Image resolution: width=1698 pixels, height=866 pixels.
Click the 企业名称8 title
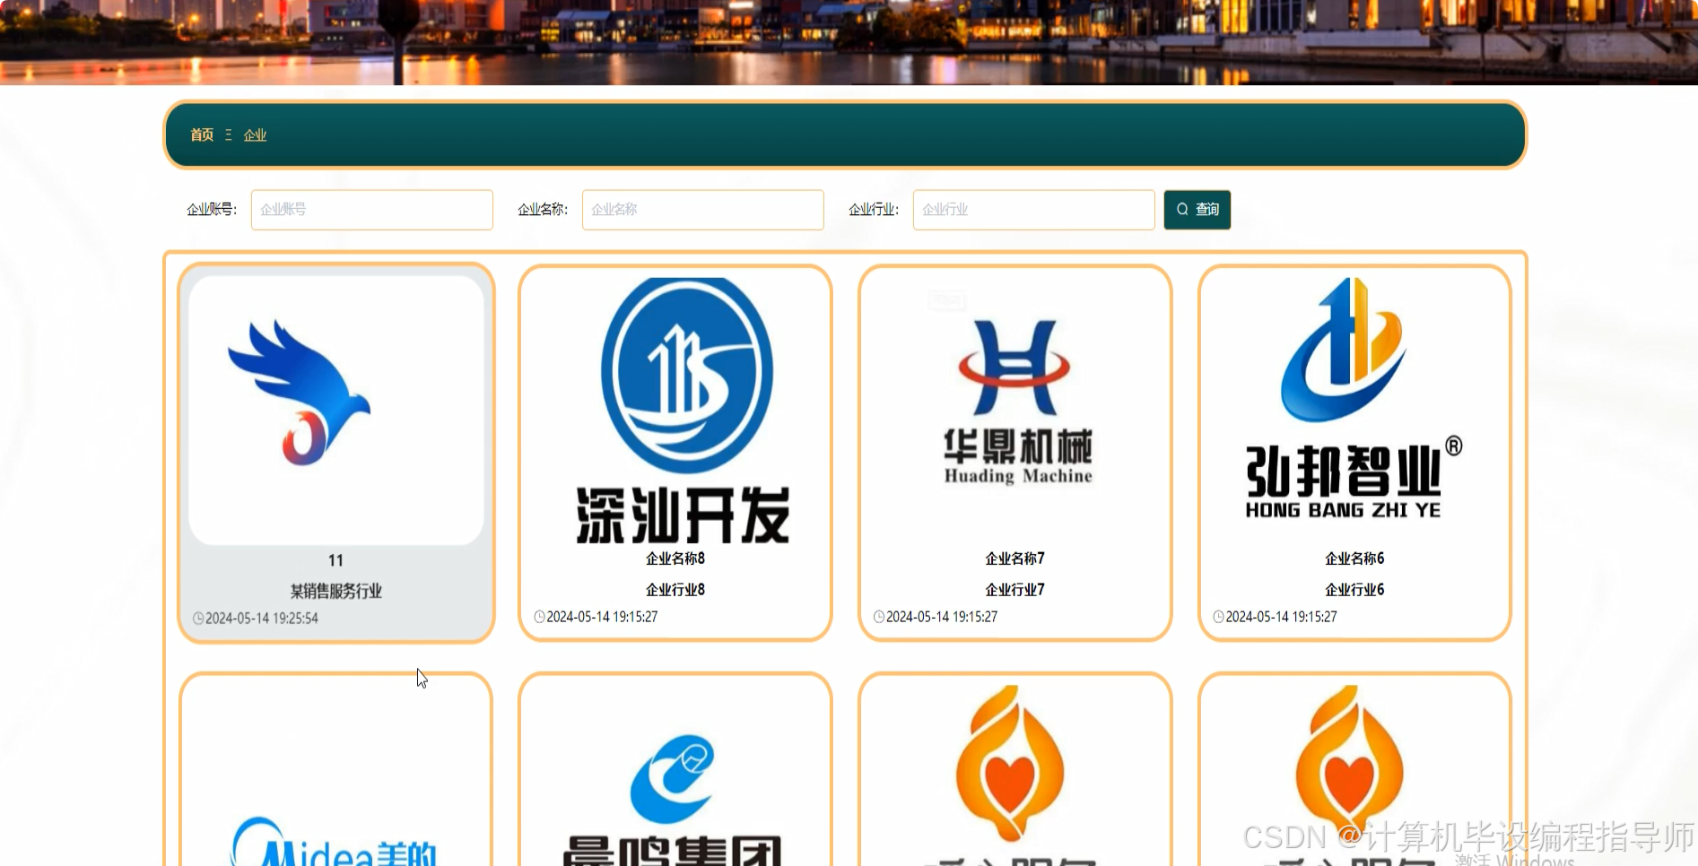[x=675, y=559]
